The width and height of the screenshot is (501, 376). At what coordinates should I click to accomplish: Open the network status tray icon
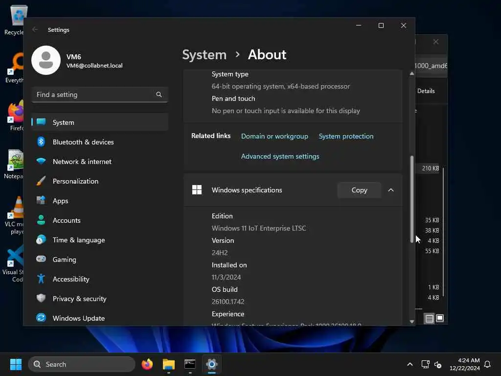[425, 364]
